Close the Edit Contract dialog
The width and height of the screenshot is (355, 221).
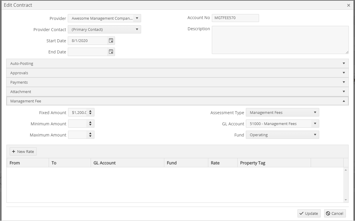point(349,5)
